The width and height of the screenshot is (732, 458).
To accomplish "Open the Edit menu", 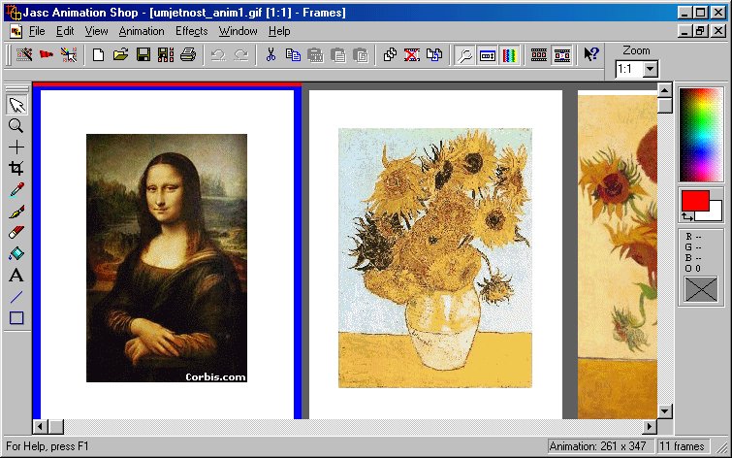I will point(65,31).
